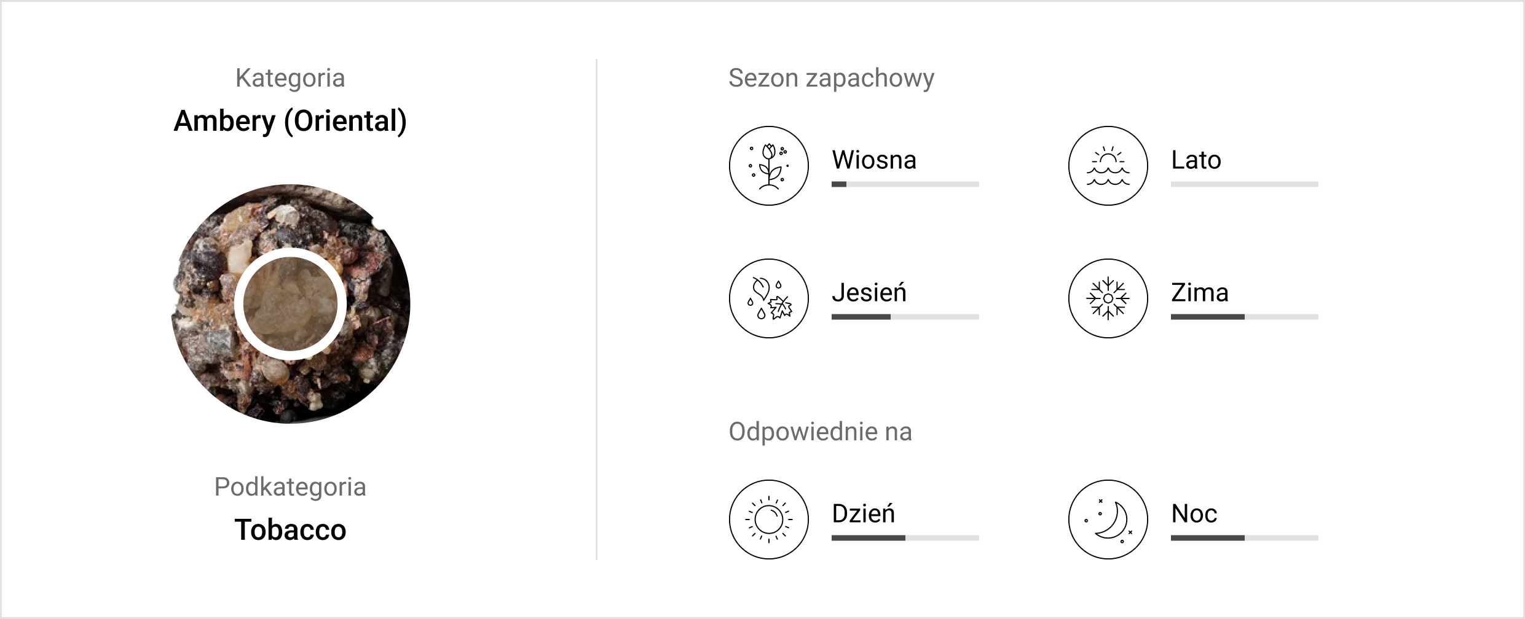Click the Noc rating bar
Viewport: 1525px width, 619px height.
(x=1244, y=538)
